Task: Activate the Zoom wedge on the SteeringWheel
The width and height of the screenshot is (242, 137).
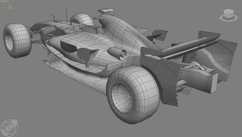Action: click(9, 121)
